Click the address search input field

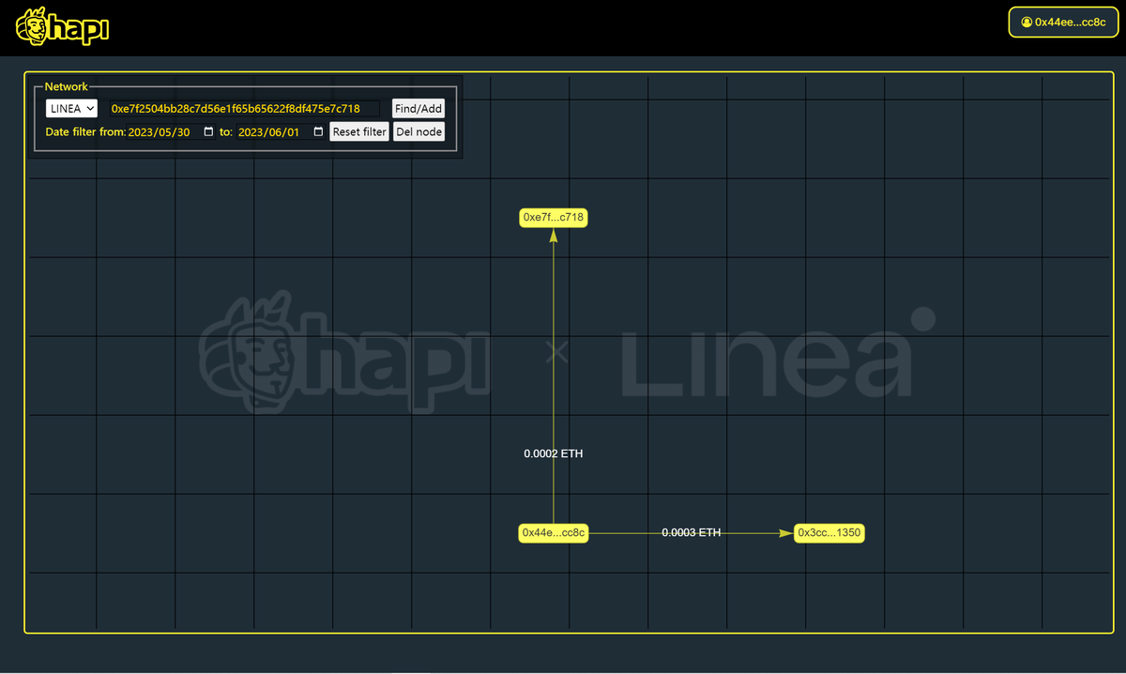[x=244, y=108]
